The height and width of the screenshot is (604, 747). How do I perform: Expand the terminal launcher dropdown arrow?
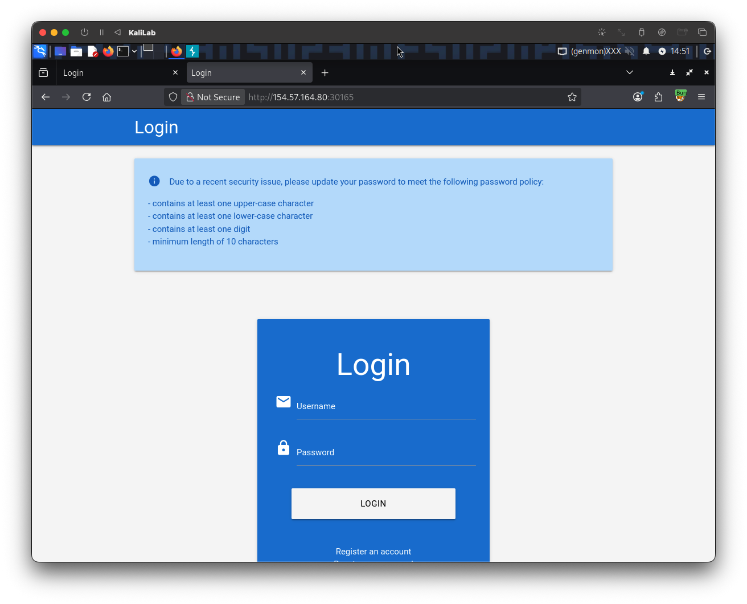click(134, 51)
